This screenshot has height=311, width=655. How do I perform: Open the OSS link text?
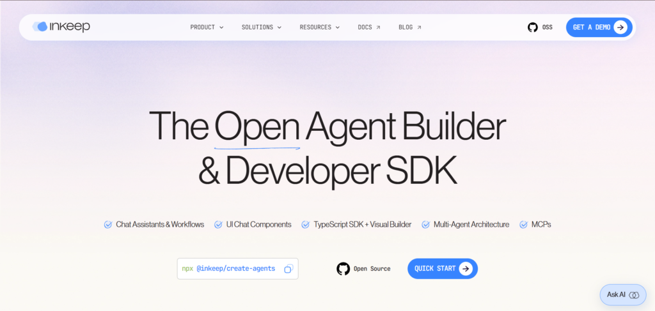tap(548, 27)
